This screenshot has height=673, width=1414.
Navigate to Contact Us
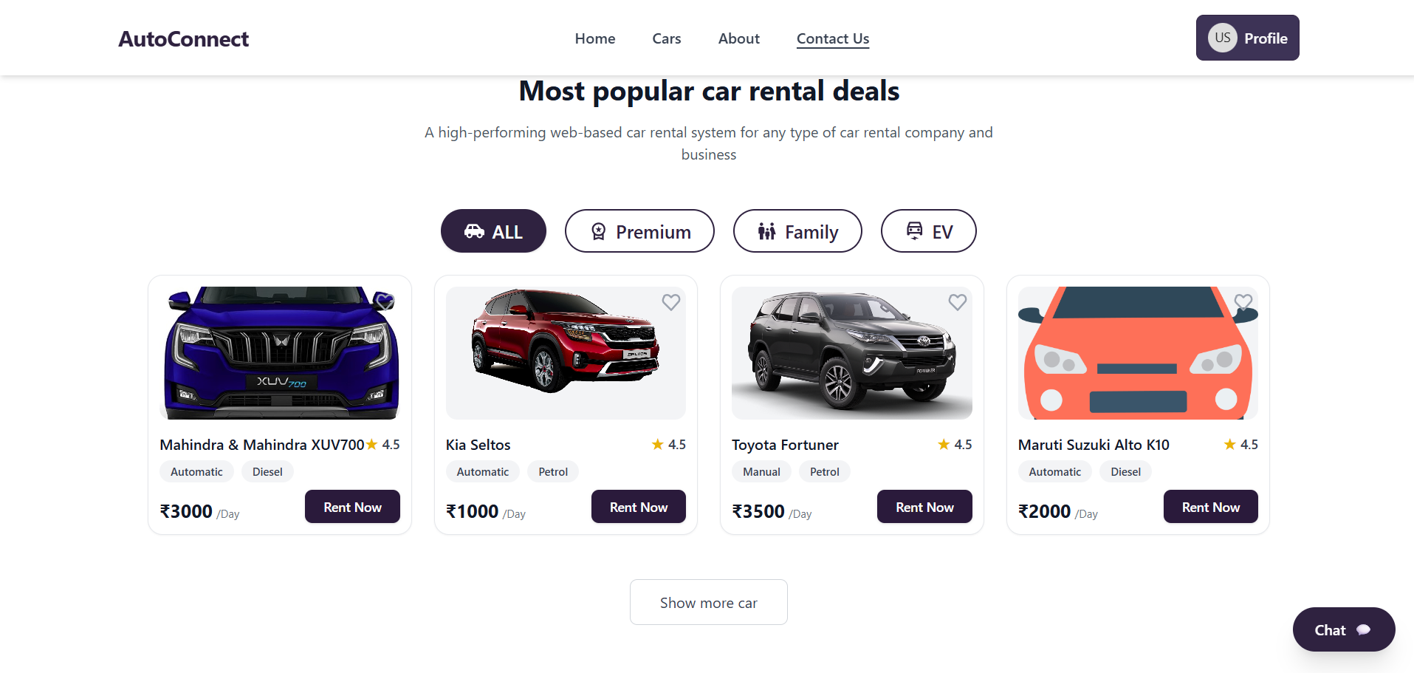(x=832, y=38)
